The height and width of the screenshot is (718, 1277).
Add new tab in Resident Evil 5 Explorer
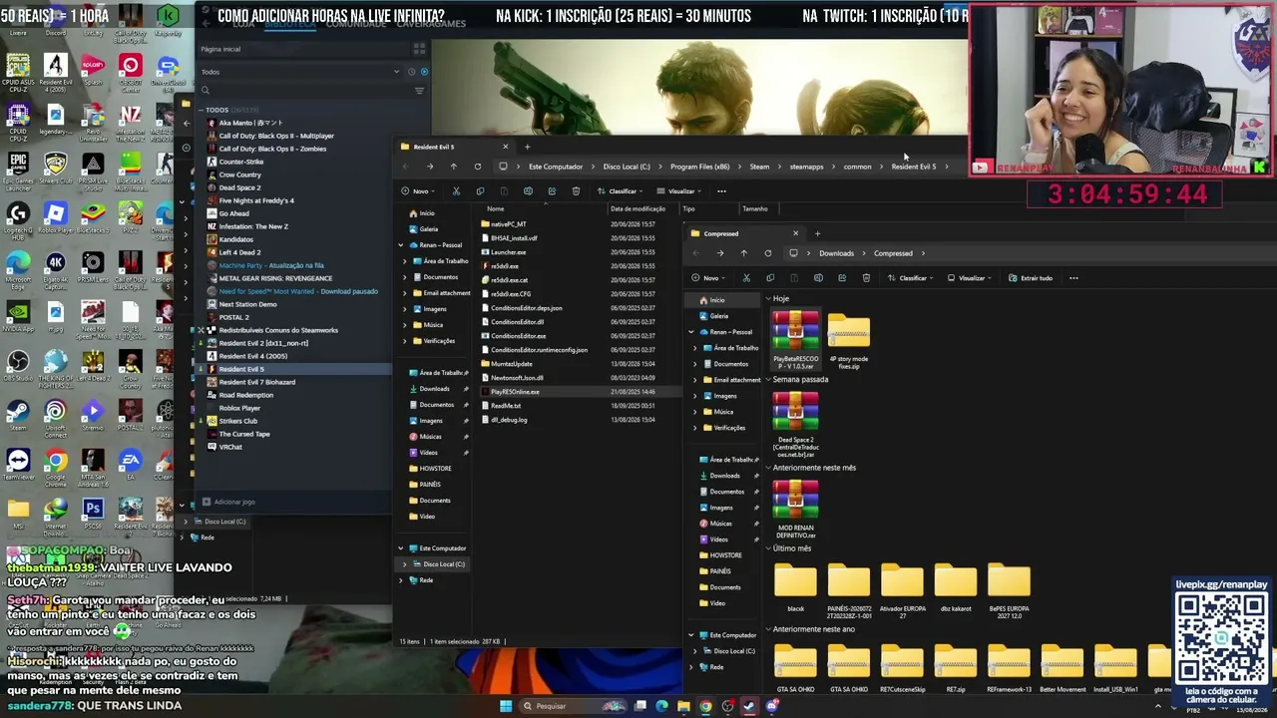pyautogui.click(x=528, y=148)
